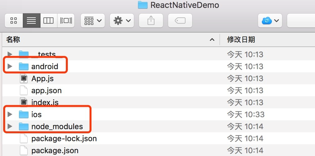Select the android folder name
Viewport: 315px width, 156px height.
coord(45,66)
